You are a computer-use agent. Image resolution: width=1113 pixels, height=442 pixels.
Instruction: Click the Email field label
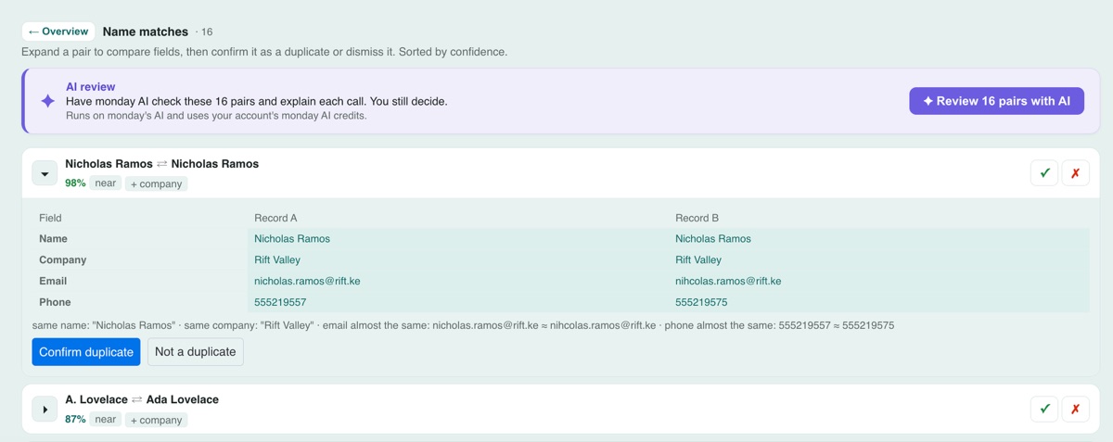[x=53, y=281]
